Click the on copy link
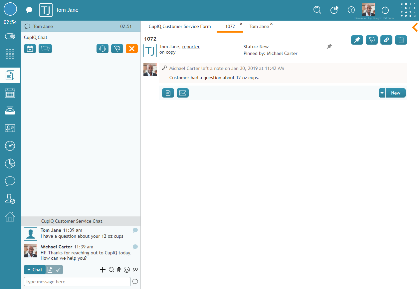This screenshot has height=289, width=419. pos(167,52)
